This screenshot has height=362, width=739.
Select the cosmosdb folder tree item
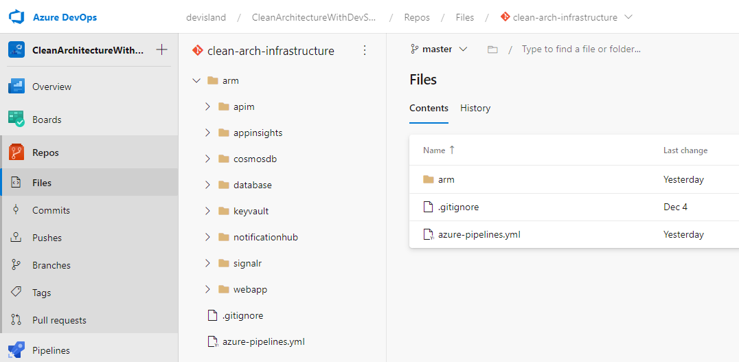click(282, 159)
